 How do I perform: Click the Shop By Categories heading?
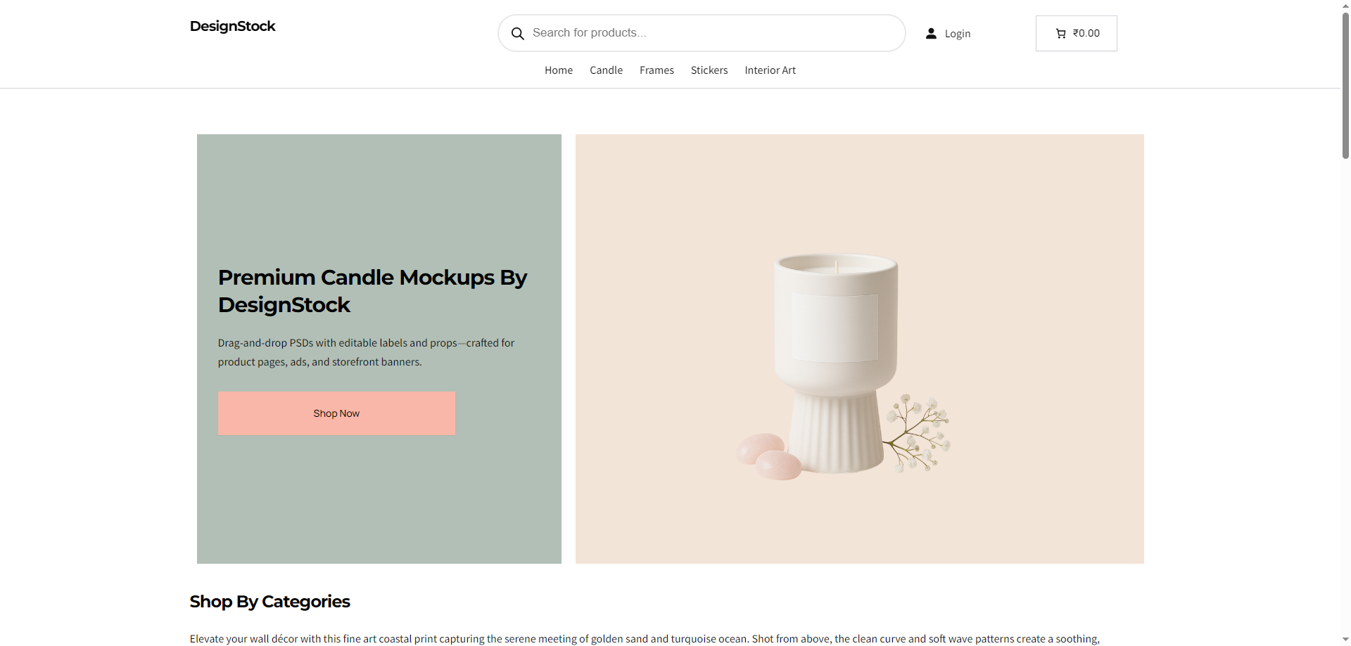(269, 602)
